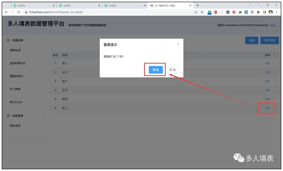Open 使用必读 in the sidebar
The image size is (283, 171).
point(15,50)
